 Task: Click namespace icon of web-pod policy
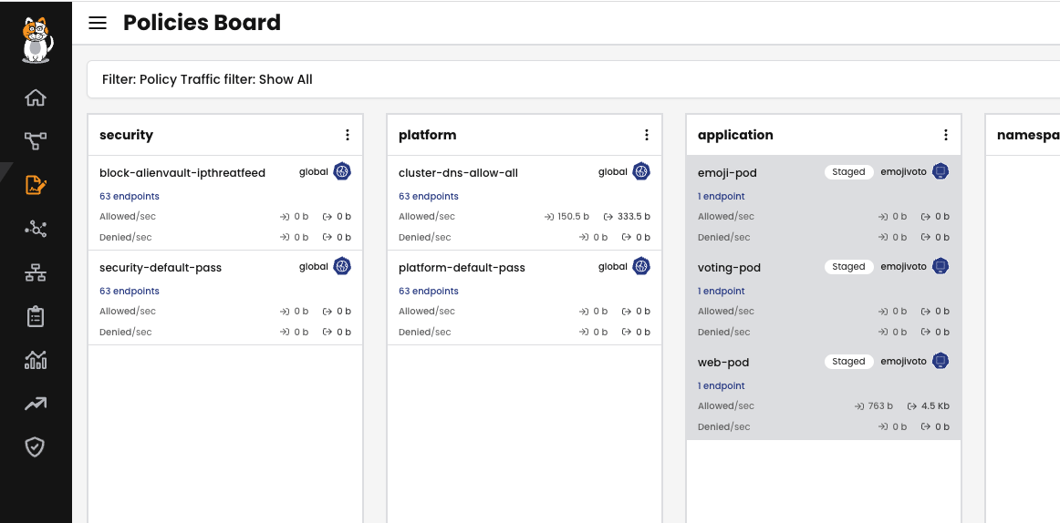click(940, 361)
